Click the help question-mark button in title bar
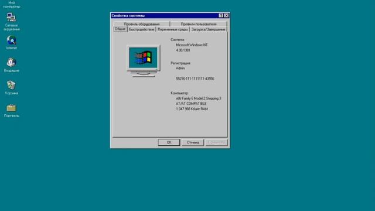 (221, 16)
